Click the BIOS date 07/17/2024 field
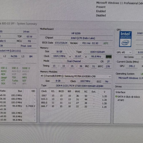143x143 pixels. pyautogui.click(x=61, y=43)
